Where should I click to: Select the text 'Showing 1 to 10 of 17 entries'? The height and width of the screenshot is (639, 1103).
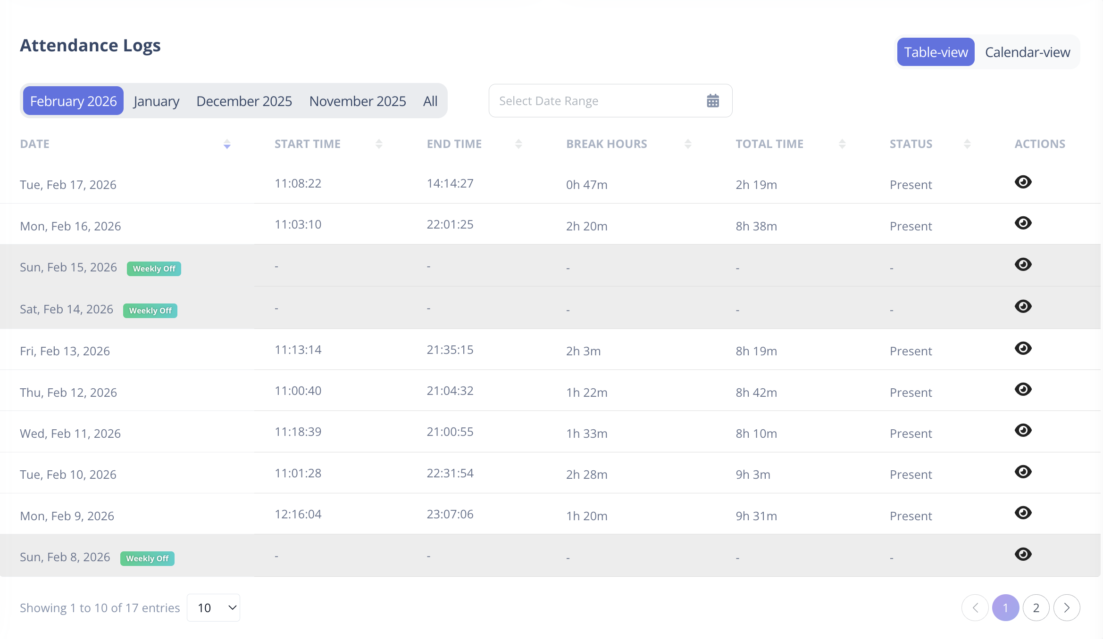[x=100, y=608]
